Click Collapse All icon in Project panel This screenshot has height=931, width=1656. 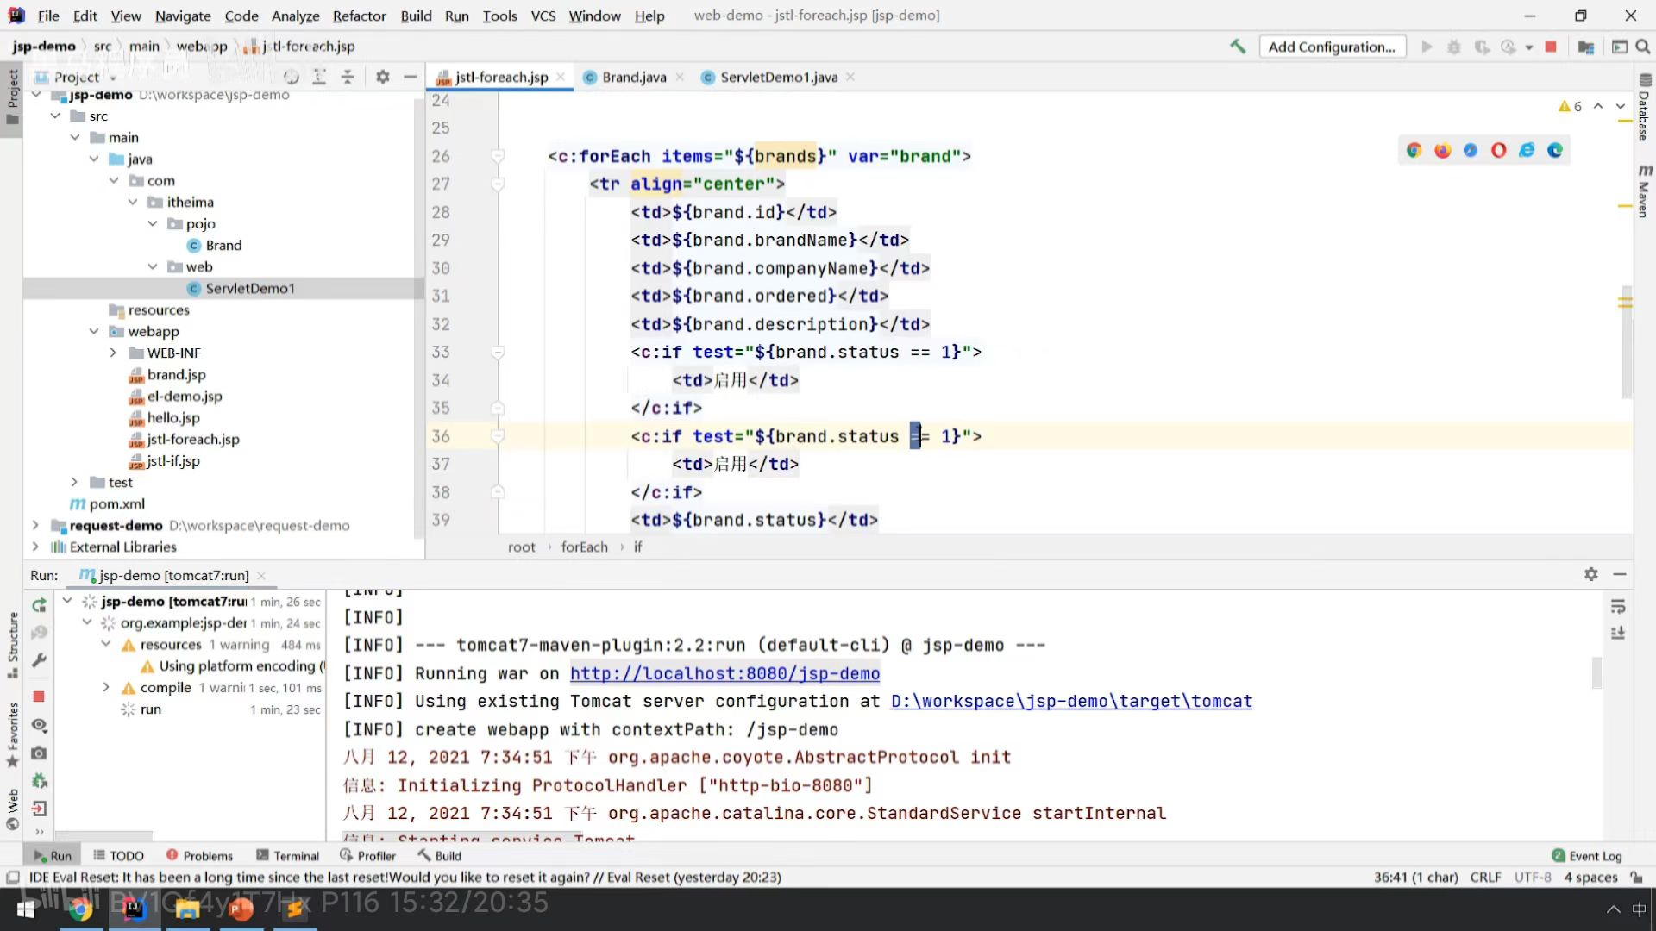(348, 77)
